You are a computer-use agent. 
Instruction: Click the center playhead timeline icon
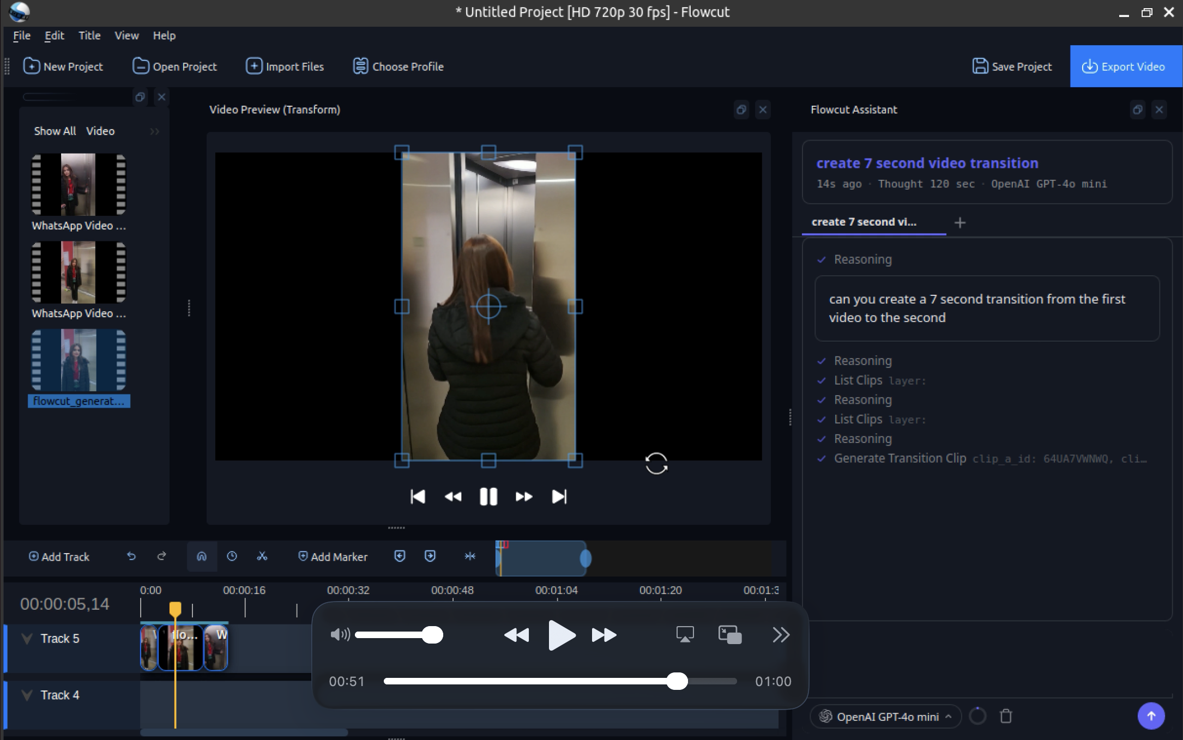(x=470, y=556)
